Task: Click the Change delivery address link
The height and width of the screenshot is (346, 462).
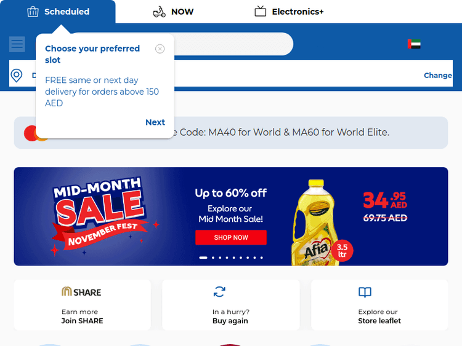Action: (437, 76)
